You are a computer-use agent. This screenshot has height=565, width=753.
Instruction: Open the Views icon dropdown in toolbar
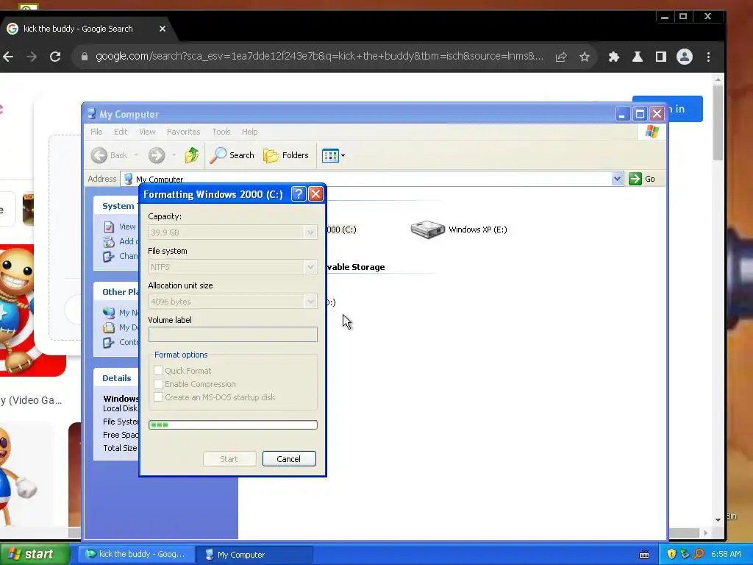click(333, 156)
